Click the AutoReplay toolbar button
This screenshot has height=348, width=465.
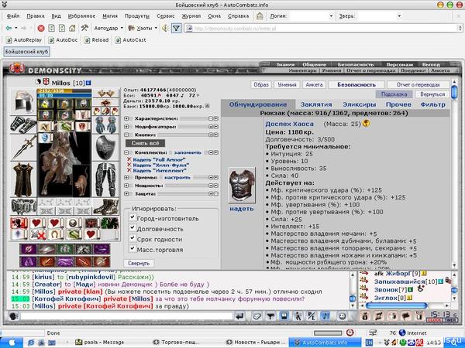(24, 39)
